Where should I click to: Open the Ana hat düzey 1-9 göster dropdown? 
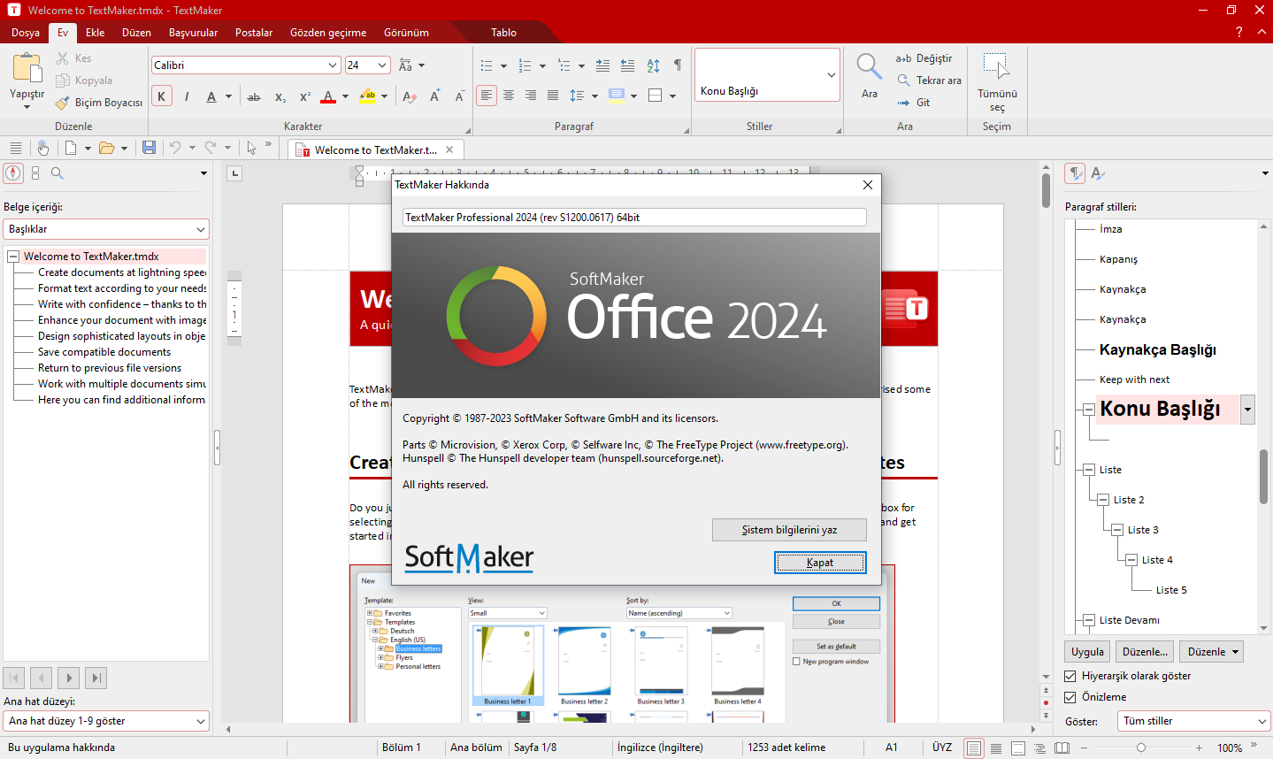[x=106, y=721]
